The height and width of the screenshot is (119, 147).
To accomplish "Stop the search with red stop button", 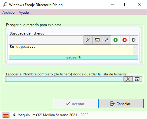I will tap(125, 40).
